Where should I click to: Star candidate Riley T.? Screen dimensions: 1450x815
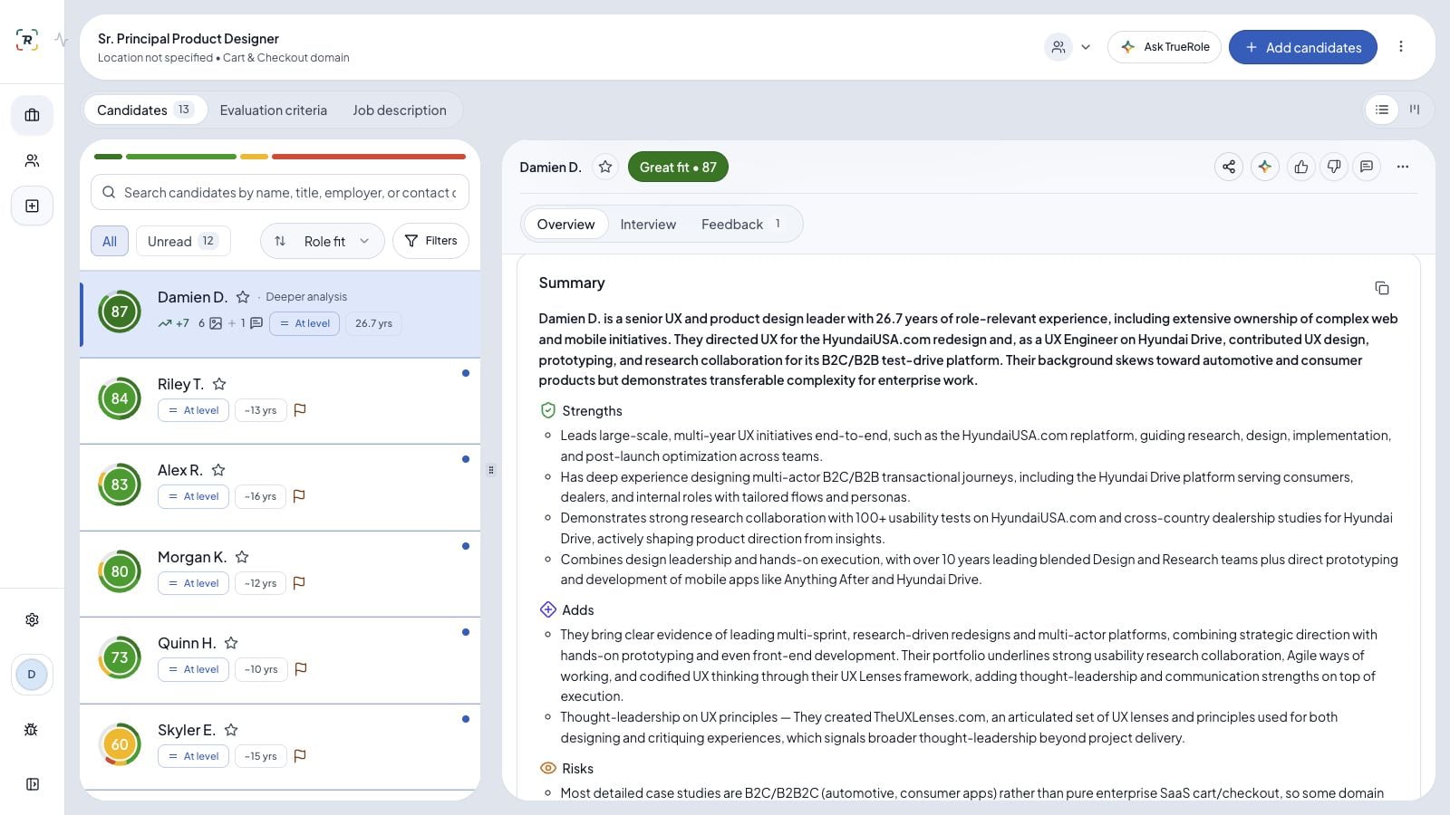218,384
